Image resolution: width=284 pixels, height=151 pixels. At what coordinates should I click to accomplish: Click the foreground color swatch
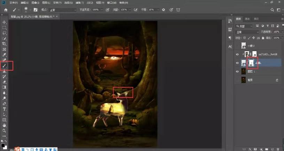3,145
